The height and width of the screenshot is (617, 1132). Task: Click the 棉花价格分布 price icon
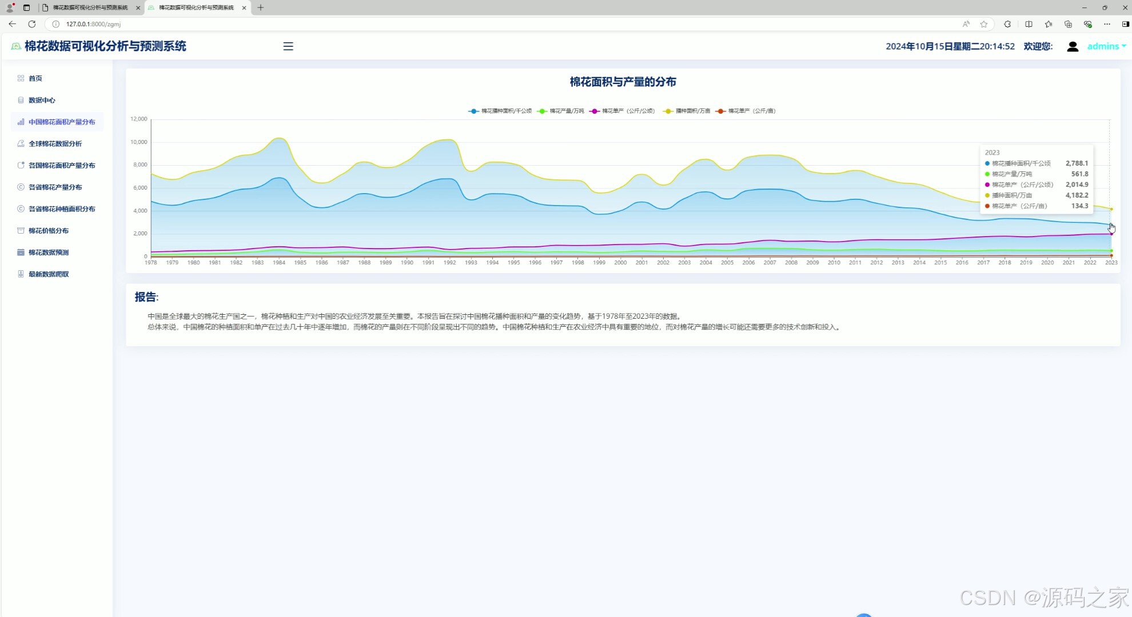click(x=21, y=230)
